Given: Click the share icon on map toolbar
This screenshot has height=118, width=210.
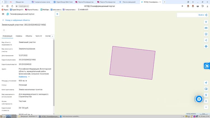Looking at the screenshot, I should click(x=206, y=40).
